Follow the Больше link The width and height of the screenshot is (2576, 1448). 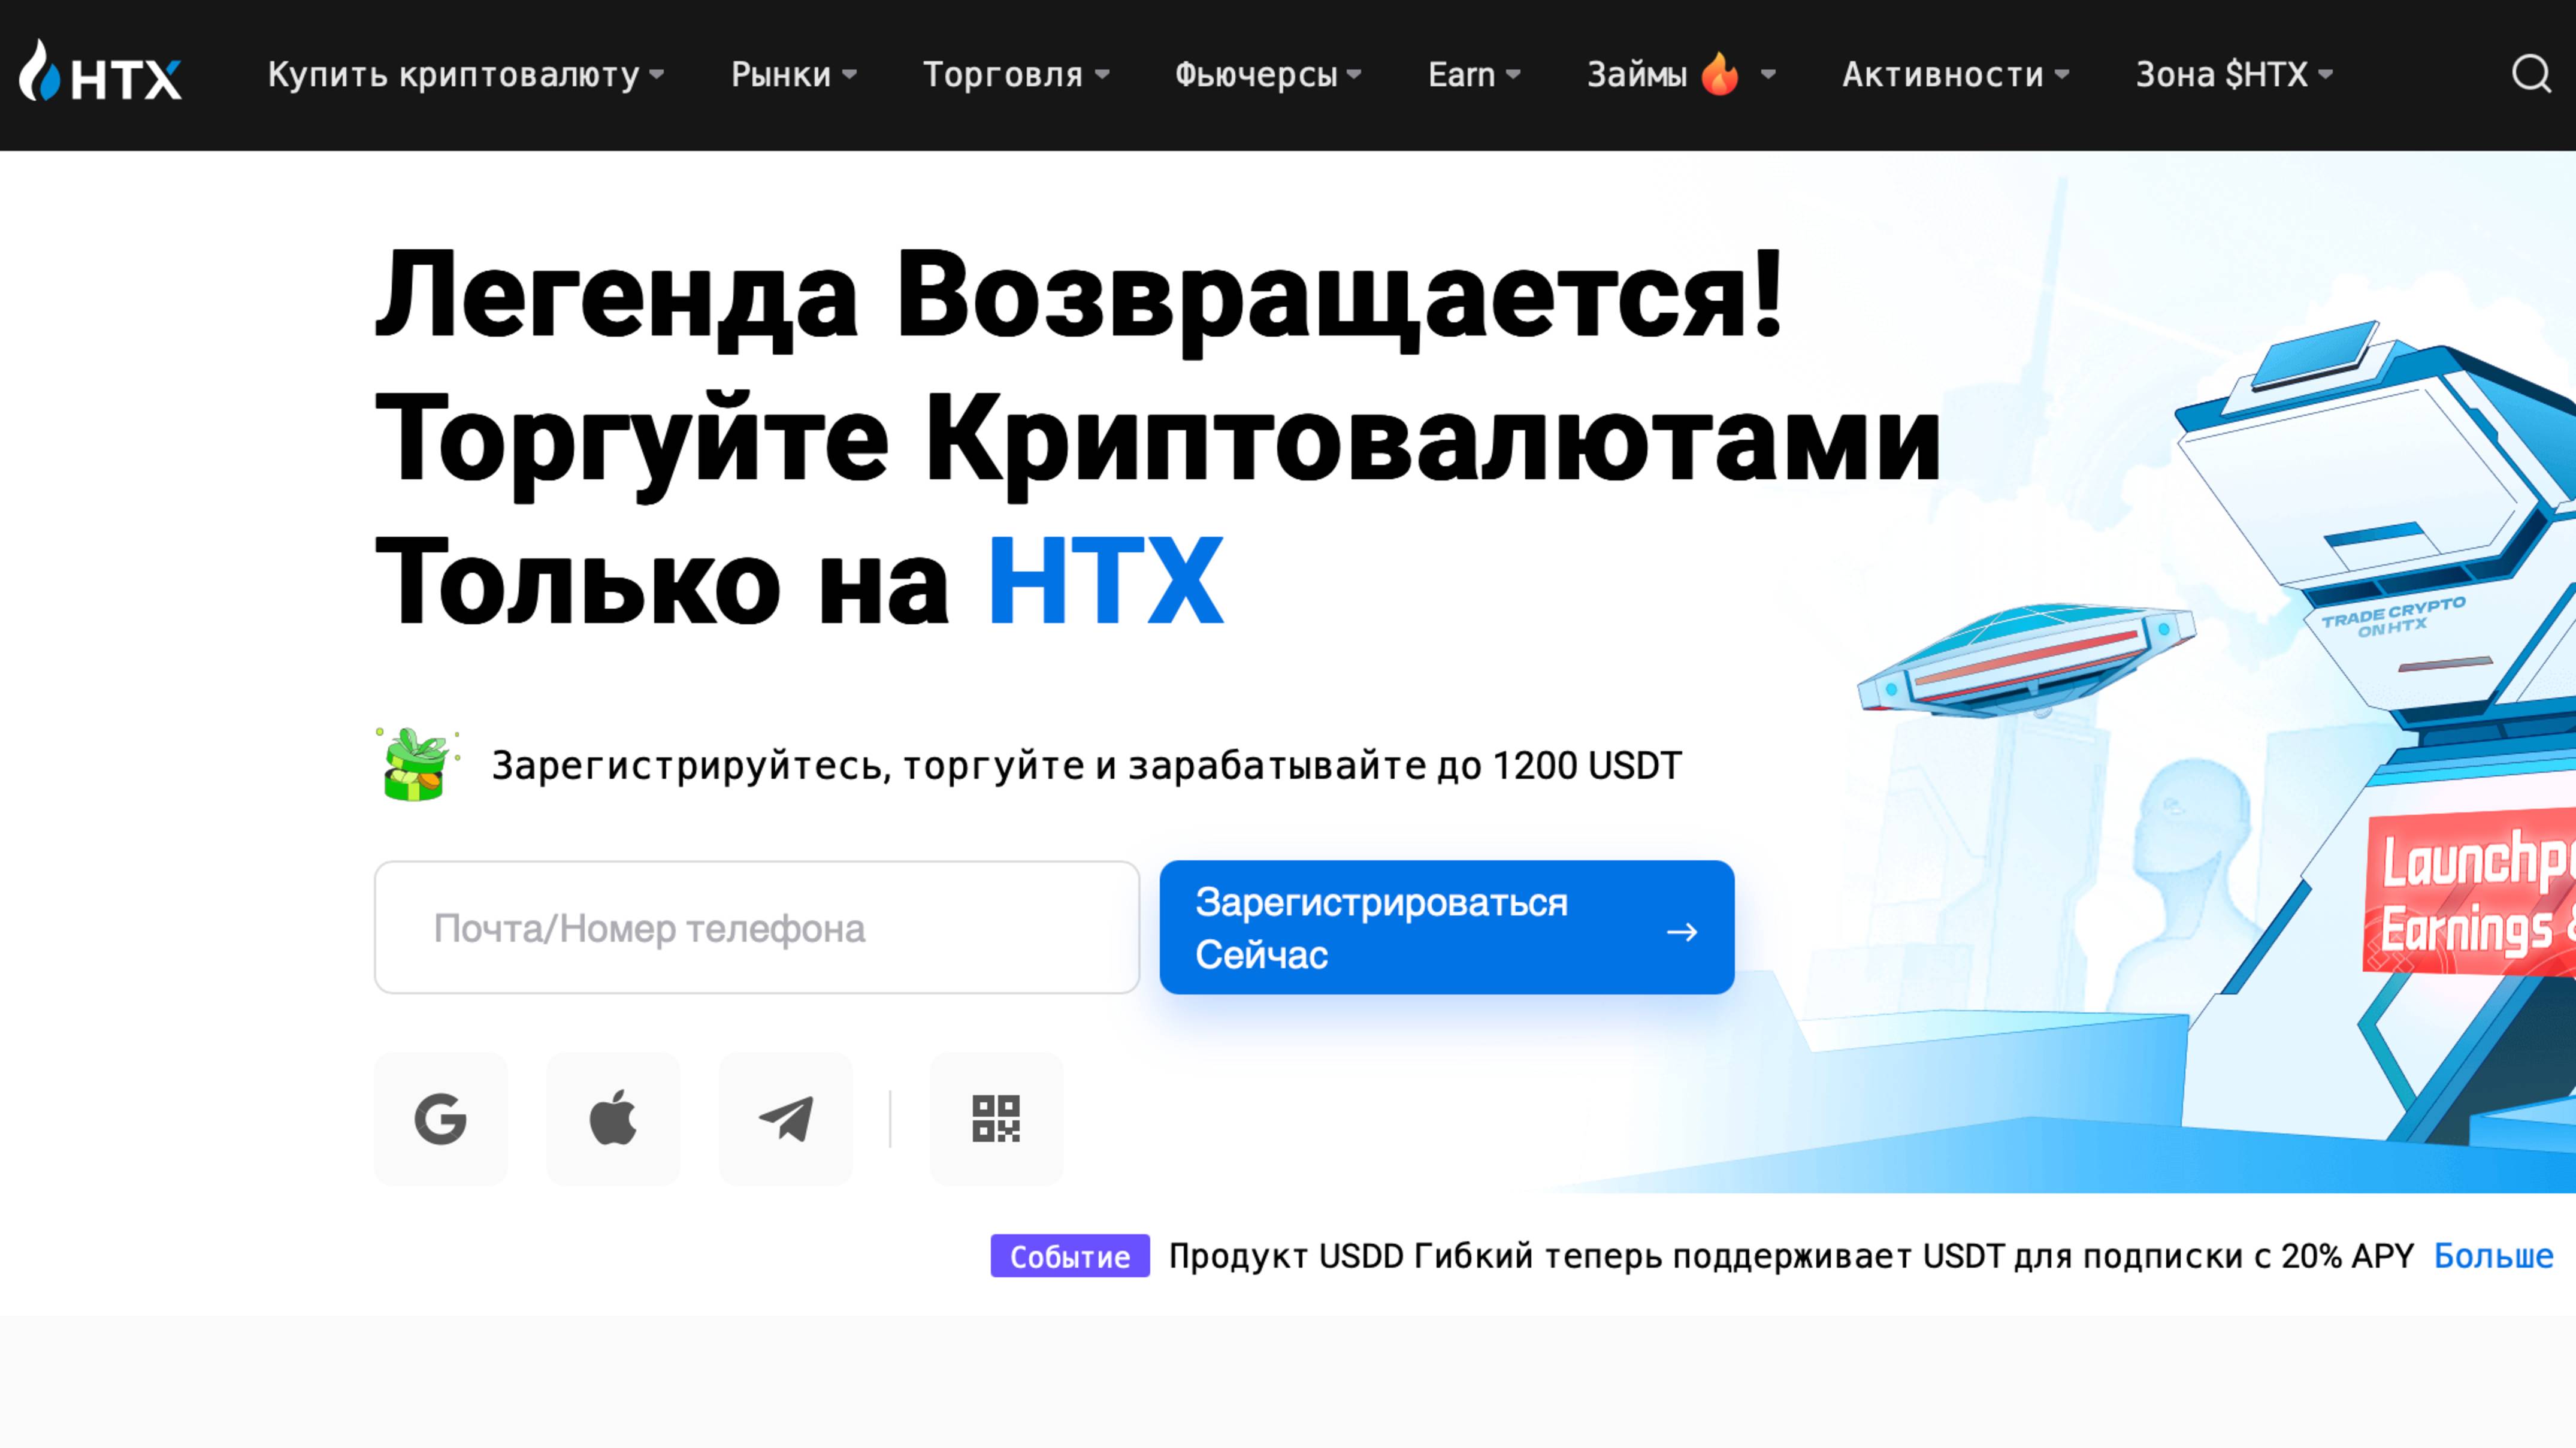[2493, 1256]
